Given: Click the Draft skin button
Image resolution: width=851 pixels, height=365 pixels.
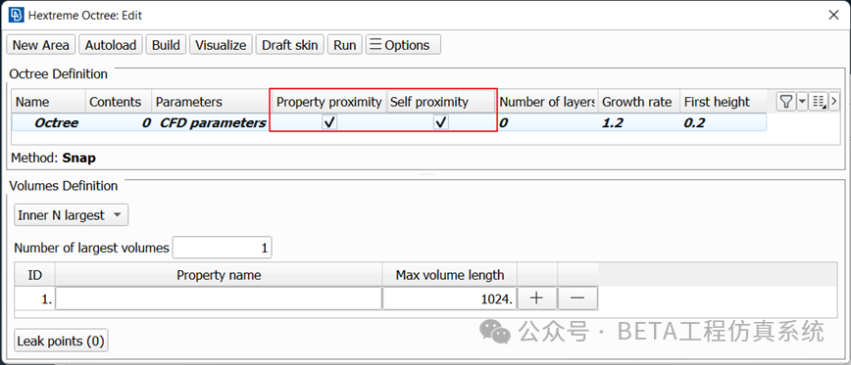Looking at the screenshot, I should (x=290, y=45).
